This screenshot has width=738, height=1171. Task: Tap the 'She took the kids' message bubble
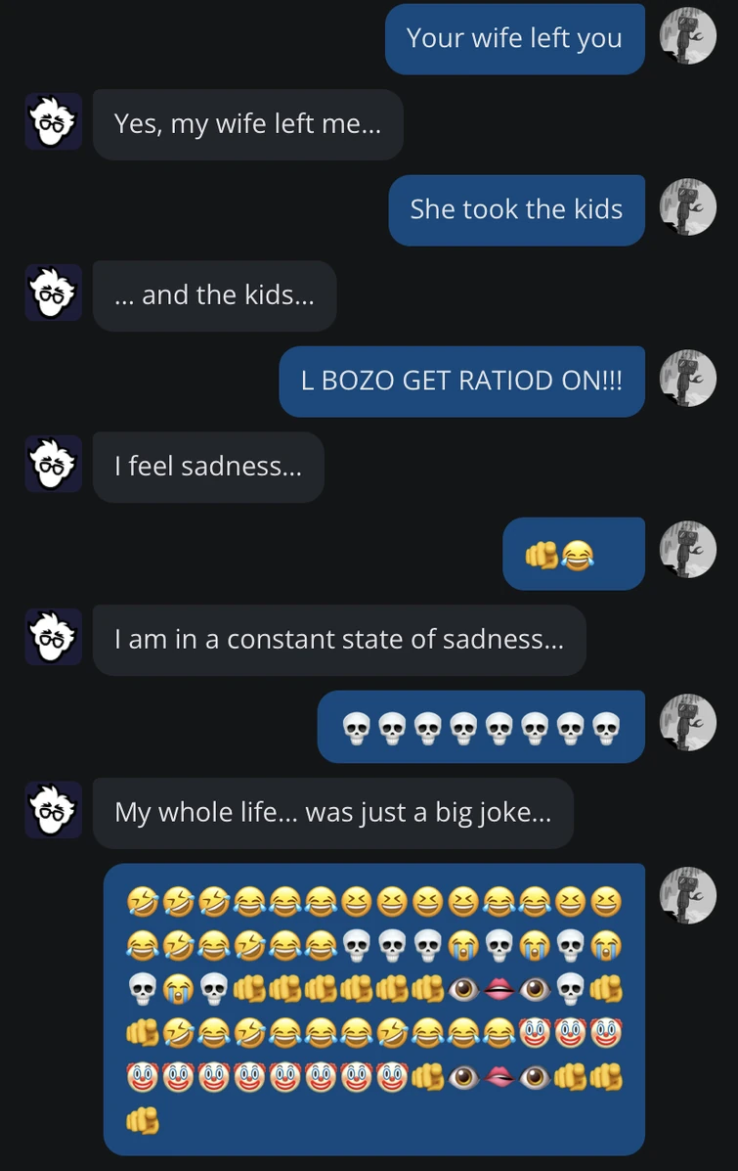point(516,210)
